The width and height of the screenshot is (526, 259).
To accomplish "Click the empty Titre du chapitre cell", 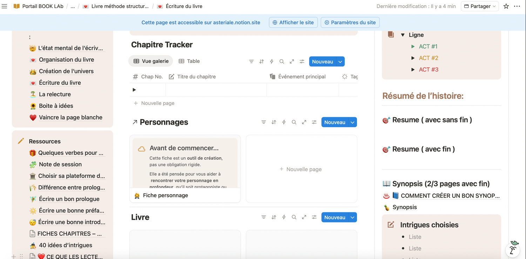I will coord(216,90).
